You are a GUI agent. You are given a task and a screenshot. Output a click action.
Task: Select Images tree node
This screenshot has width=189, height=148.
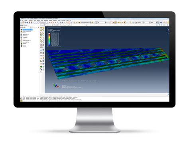(24, 47)
